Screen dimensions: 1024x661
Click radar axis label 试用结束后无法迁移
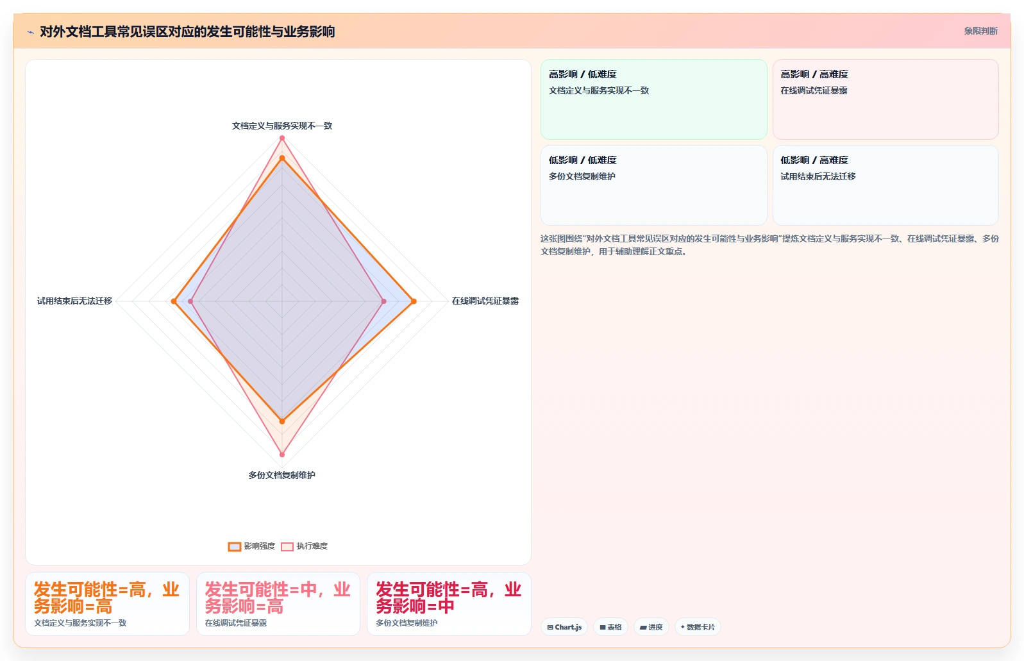74,301
